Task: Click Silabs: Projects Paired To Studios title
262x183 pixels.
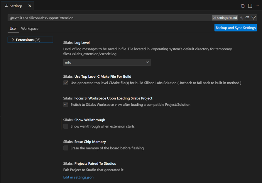Action: coord(89,163)
